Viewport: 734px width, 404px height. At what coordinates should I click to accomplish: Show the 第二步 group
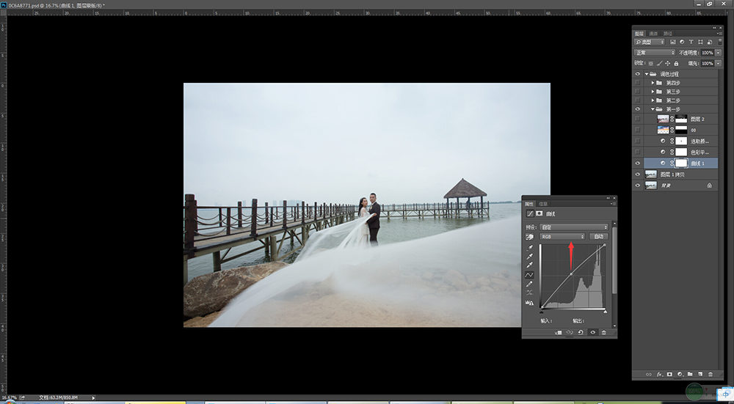pyautogui.click(x=637, y=100)
